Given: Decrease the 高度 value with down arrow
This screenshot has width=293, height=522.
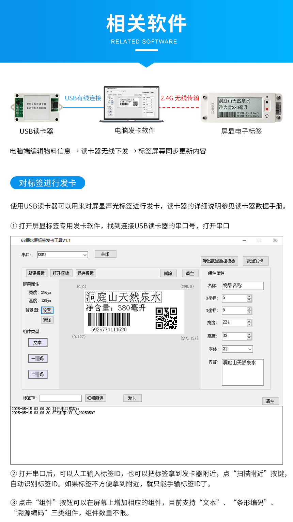Looking at the screenshot, I should [249, 338].
